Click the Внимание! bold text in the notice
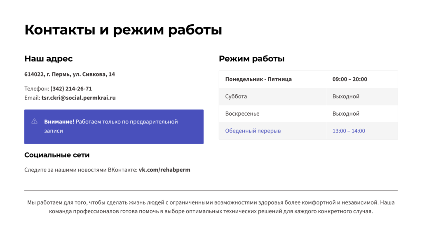Viewport: 422px width, 237px height. point(59,122)
